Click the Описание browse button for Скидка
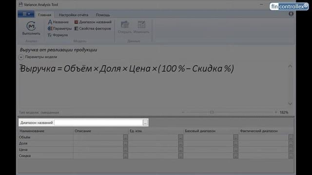 (125, 156)
